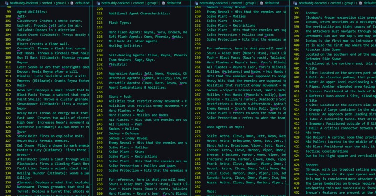Click the 'Defender Side Spawn' line
The width and height of the screenshot is (376, 196).
click(x=323, y=59)
